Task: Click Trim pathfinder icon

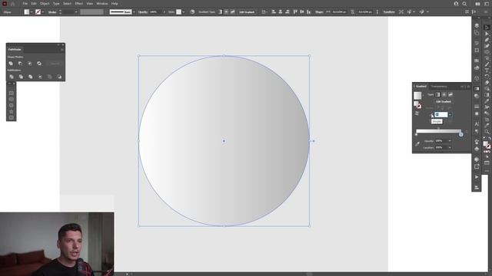Action: pyautogui.click(x=21, y=77)
